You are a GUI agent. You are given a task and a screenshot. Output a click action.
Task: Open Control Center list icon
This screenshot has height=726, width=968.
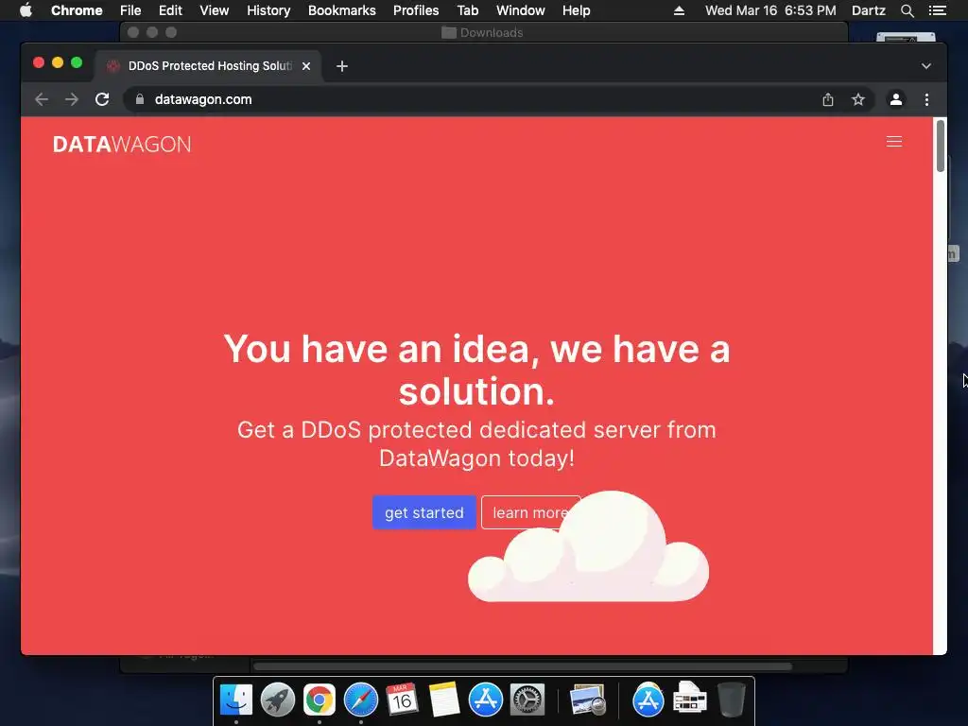[x=938, y=10]
